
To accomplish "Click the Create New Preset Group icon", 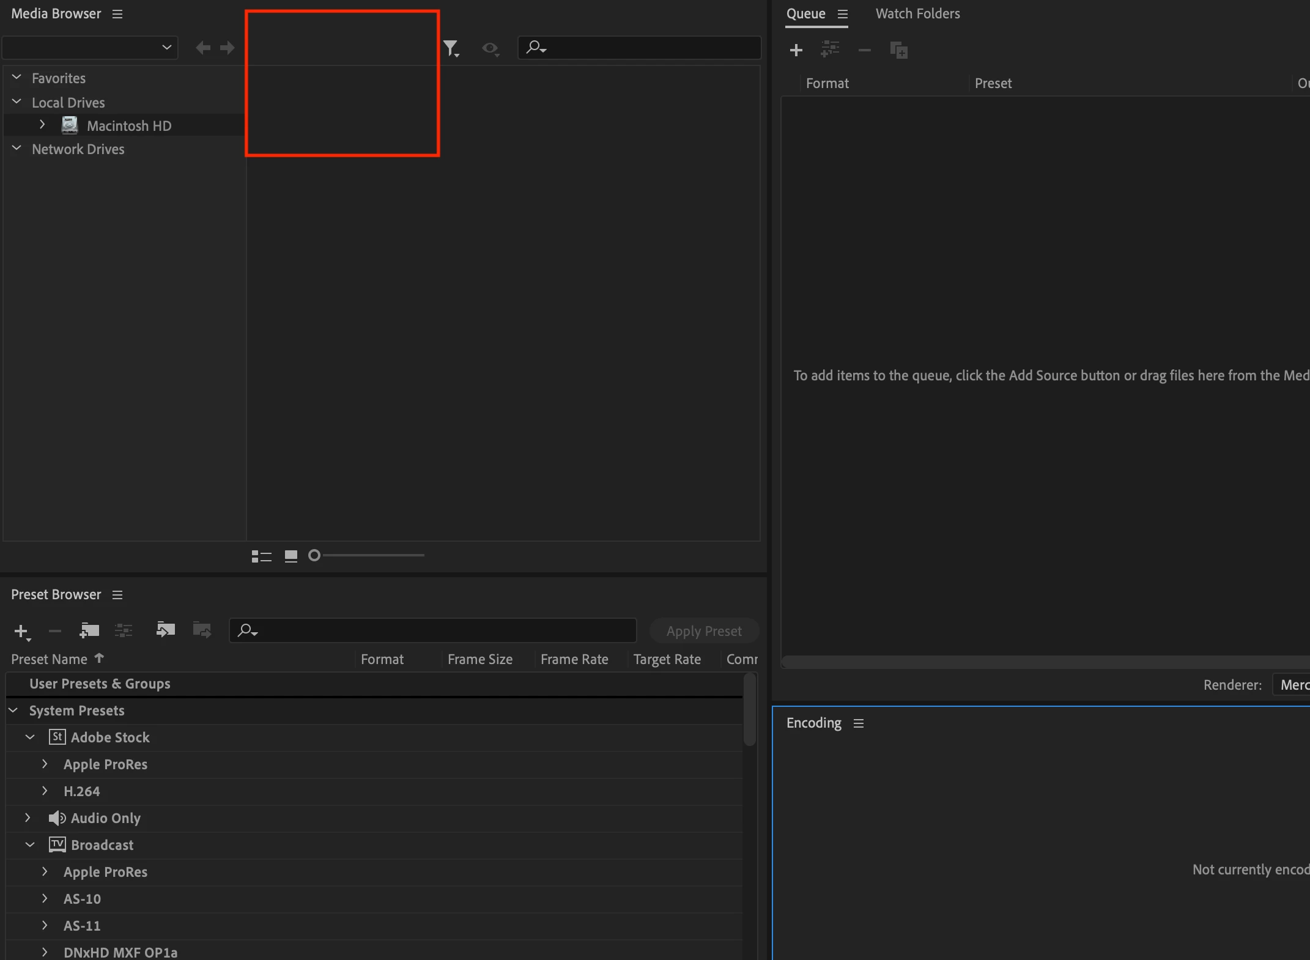I will (x=89, y=630).
